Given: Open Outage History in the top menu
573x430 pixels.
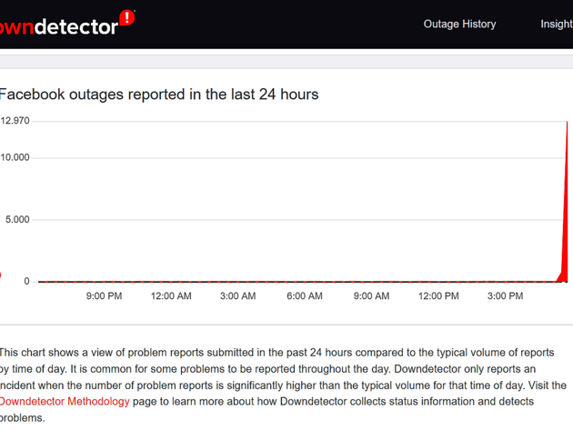Looking at the screenshot, I should point(459,25).
